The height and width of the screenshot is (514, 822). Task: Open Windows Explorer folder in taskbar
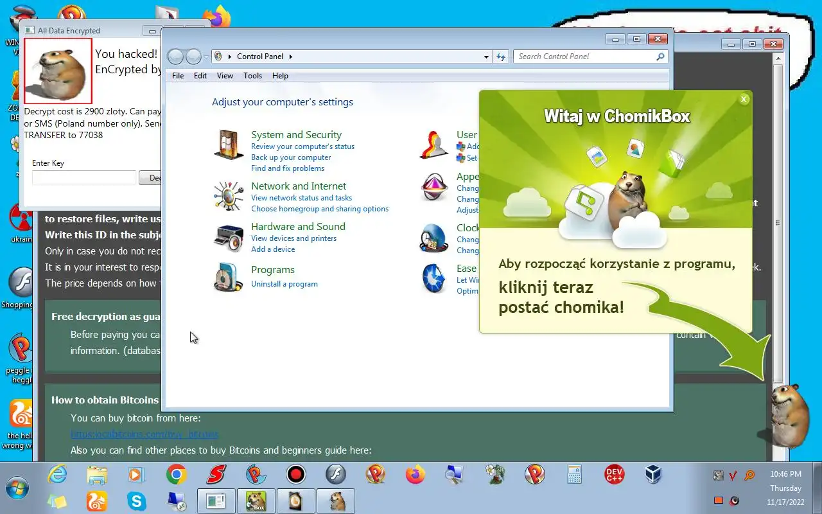tap(97, 475)
